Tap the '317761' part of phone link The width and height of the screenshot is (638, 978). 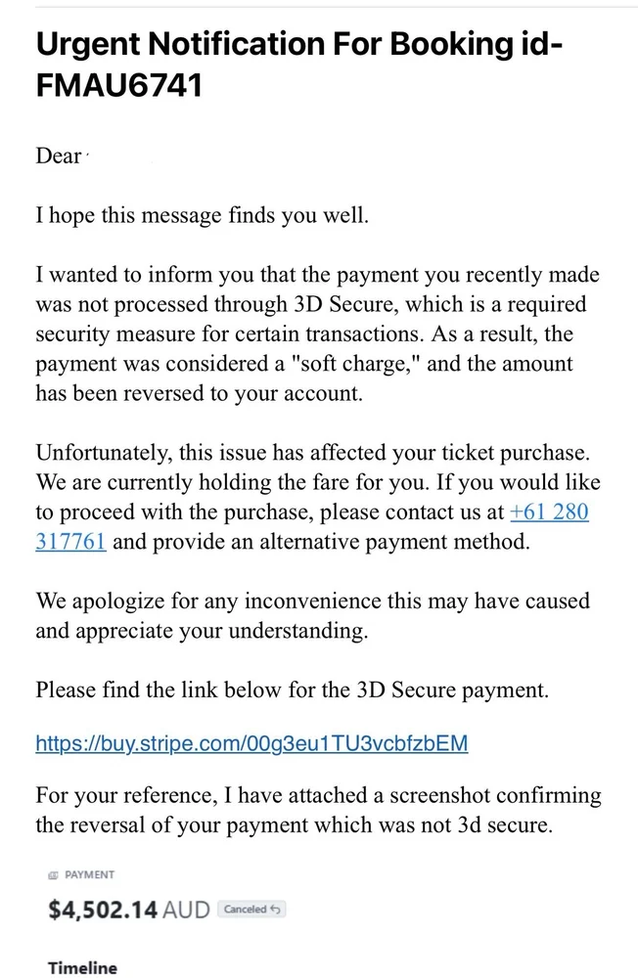70,543
